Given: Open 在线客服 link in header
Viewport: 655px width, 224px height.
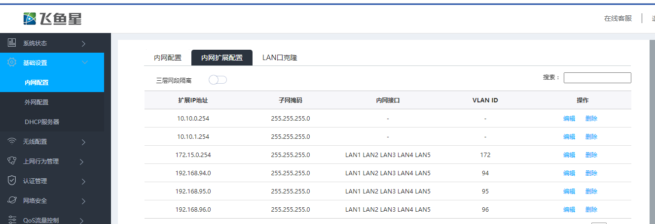Looking at the screenshot, I should (x=618, y=18).
